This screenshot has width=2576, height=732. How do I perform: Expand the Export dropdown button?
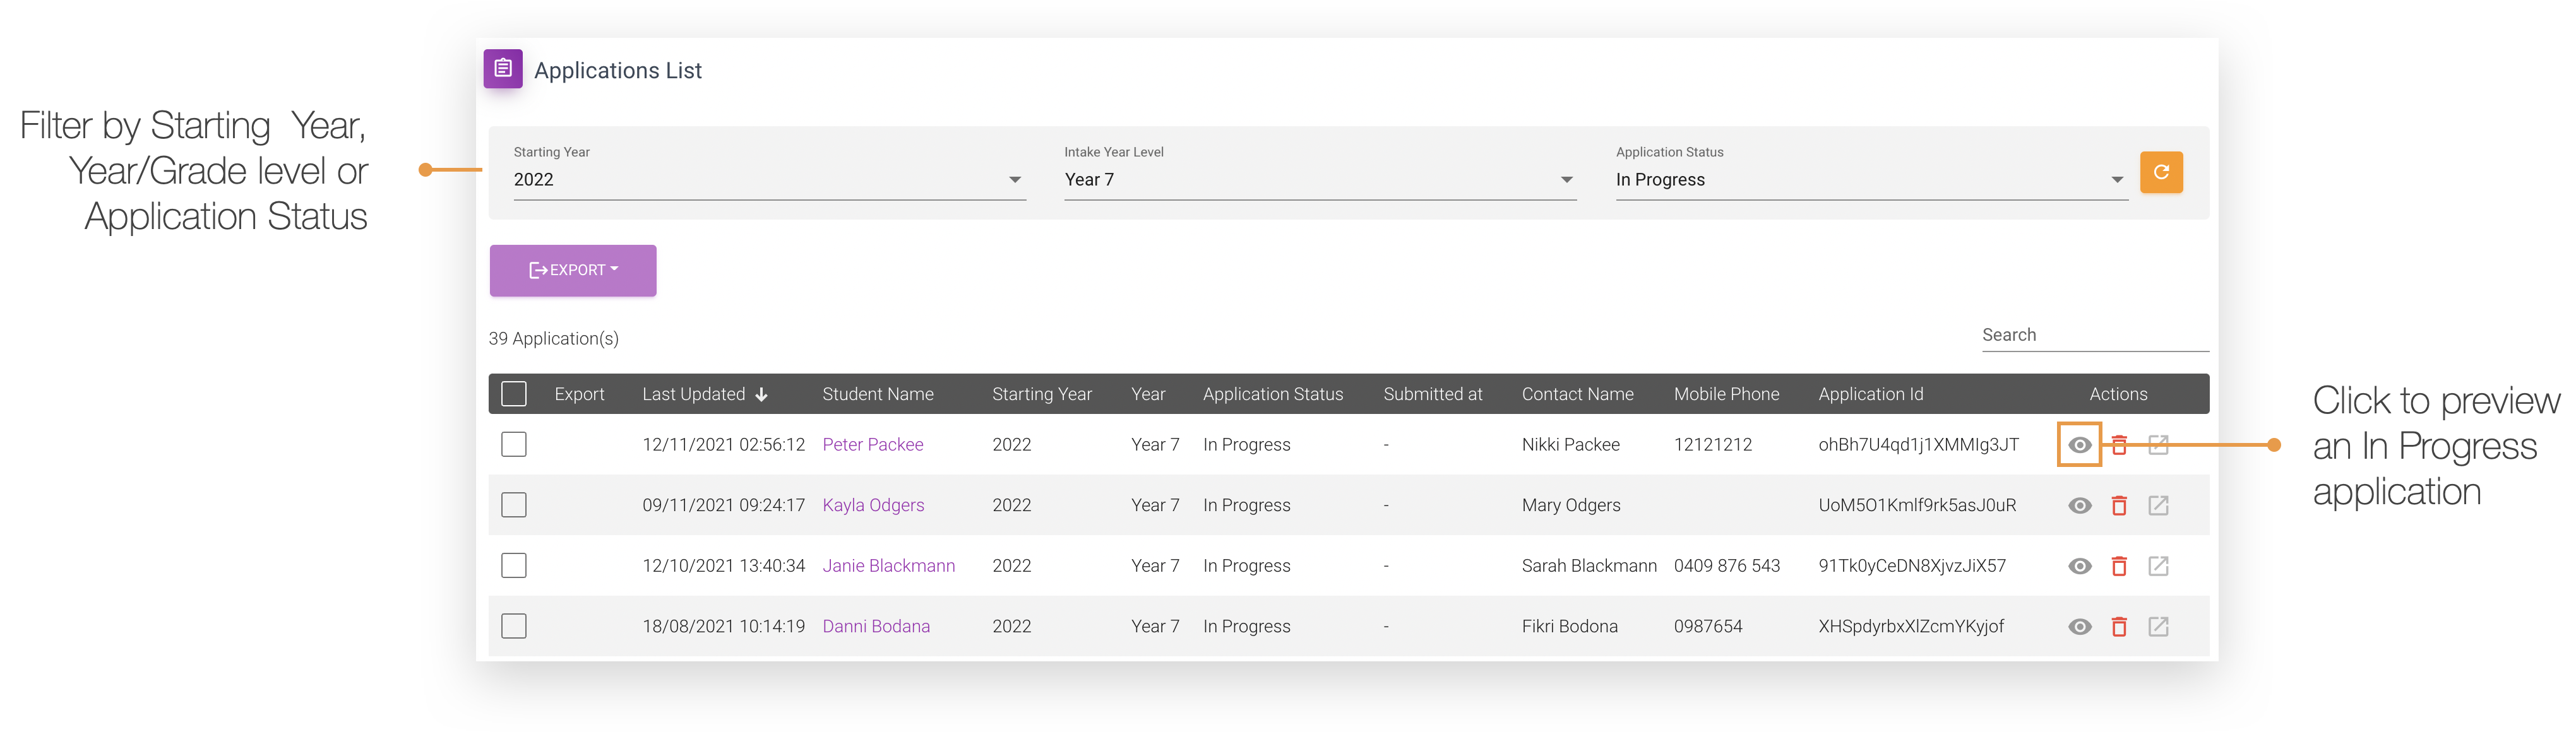[573, 270]
